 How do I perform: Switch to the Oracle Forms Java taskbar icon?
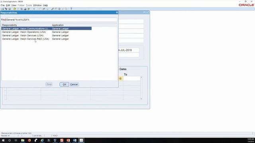(81, 140)
